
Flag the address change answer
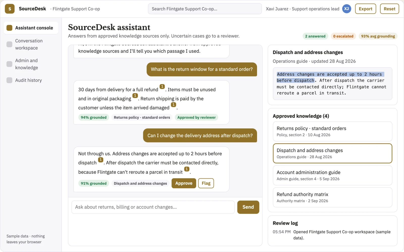tap(206, 183)
